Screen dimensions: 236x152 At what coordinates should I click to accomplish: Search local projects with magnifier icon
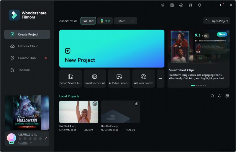(212, 96)
